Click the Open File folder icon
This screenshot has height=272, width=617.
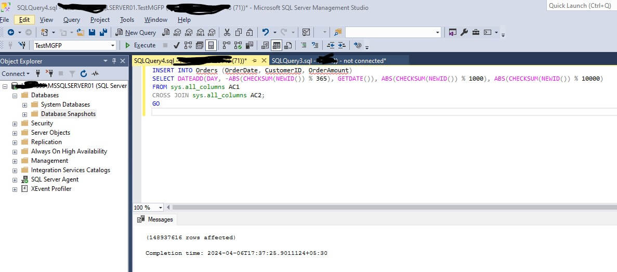[81, 33]
